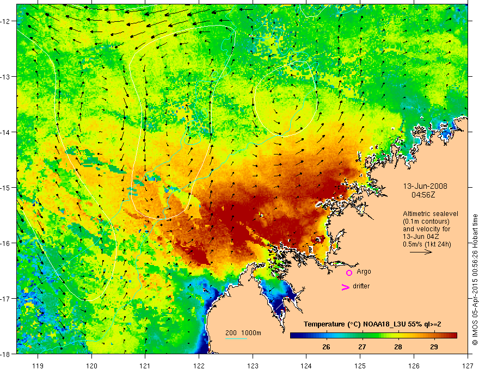479x370 pixels.
Task: Click the '28' colorbar tick label
Action: click(398, 347)
